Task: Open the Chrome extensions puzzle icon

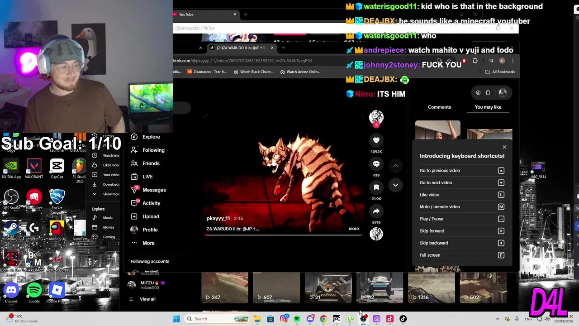Action: (x=475, y=61)
